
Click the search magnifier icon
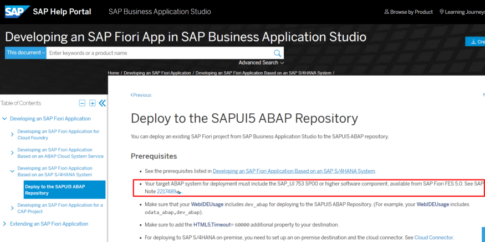278,53
